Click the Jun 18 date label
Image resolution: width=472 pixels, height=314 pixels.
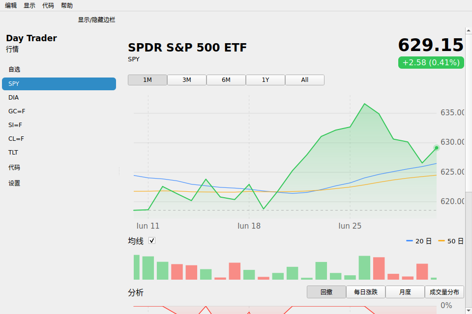point(249,226)
